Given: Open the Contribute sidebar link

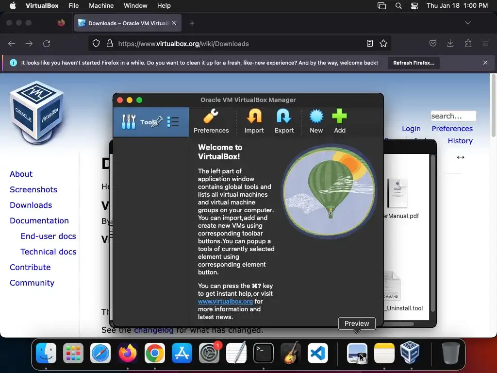Looking at the screenshot, I should pyautogui.click(x=30, y=267).
